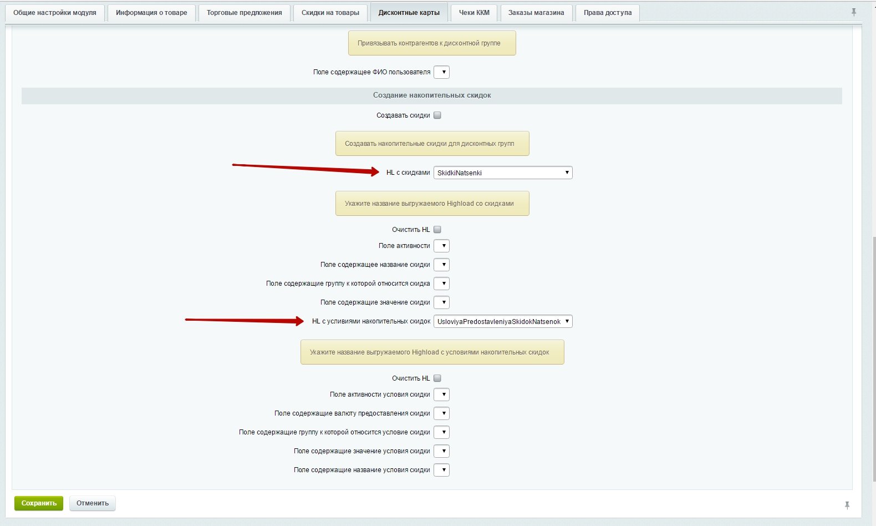Toggle 'Очистить HL' checkbox under накопительных скидок conditions
This screenshot has width=876, height=526.
[437, 378]
